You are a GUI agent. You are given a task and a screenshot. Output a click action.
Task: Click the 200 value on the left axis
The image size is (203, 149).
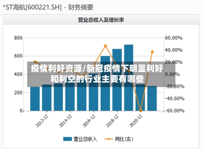(x=18, y=93)
